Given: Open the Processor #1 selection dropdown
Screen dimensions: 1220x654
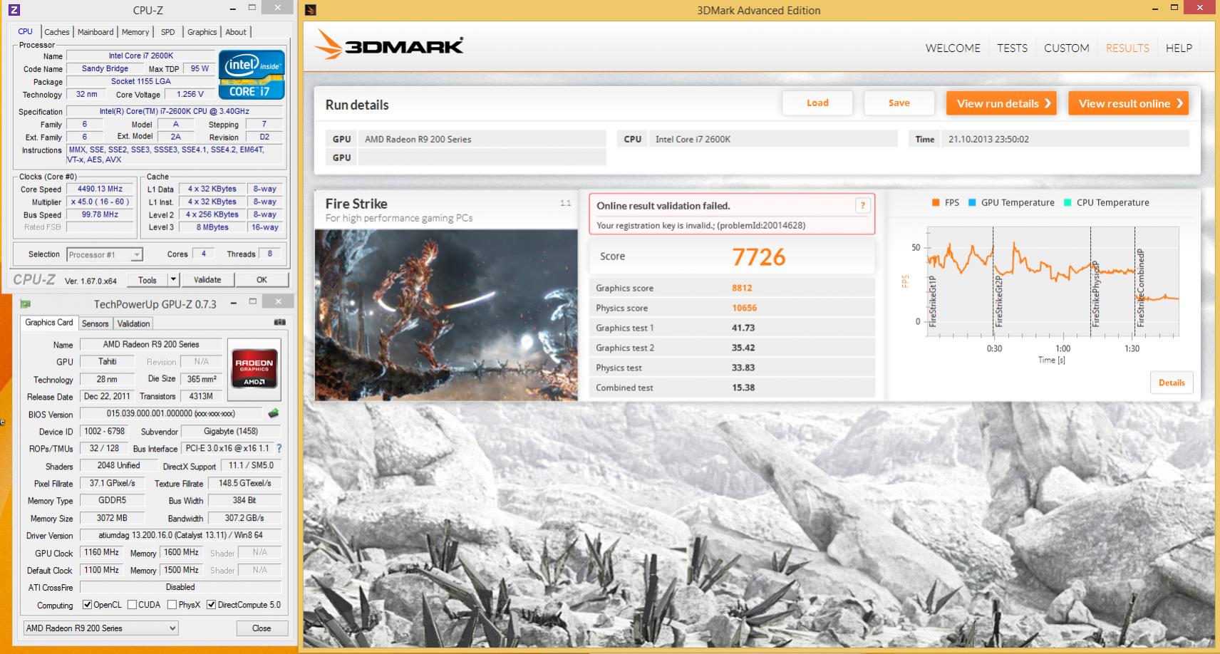Looking at the screenshot, I should pos(105,254).
